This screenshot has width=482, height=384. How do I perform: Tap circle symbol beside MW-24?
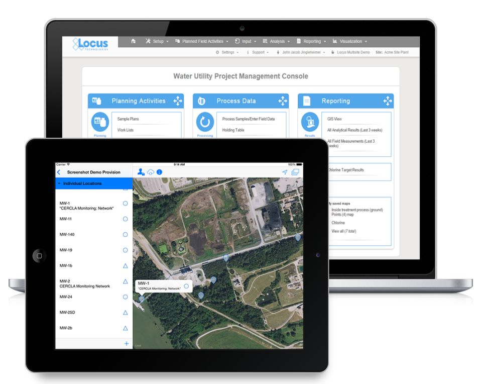point(125,297)
